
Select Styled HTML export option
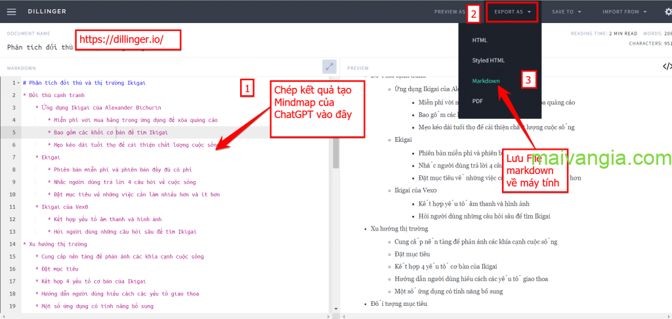click(x=488, y=60)
